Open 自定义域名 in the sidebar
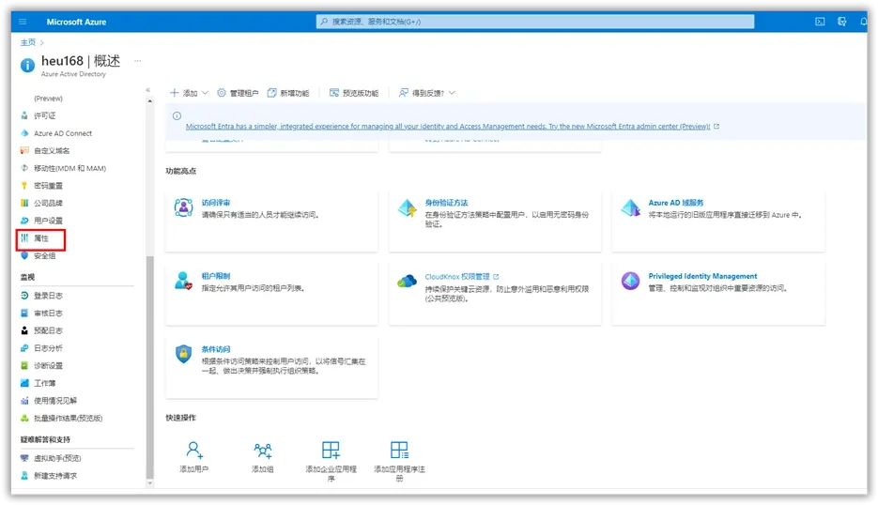Viewport: 878px width, 505px height. click(52, 150)
